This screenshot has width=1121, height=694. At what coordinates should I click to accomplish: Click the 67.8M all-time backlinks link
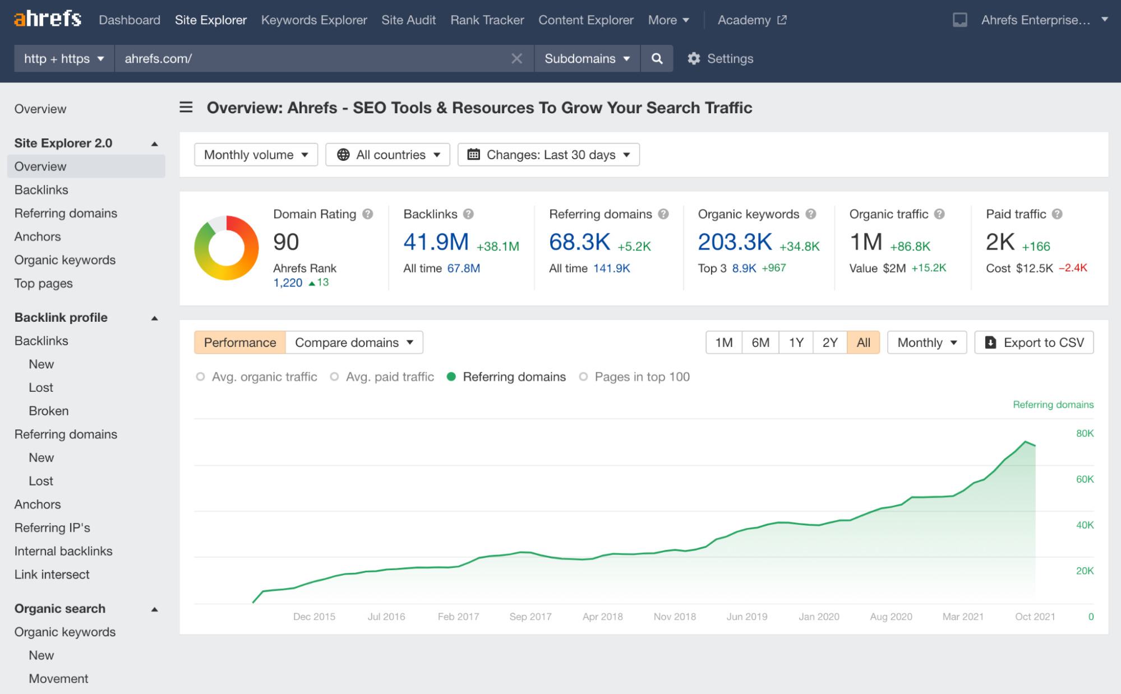[463, 269]
